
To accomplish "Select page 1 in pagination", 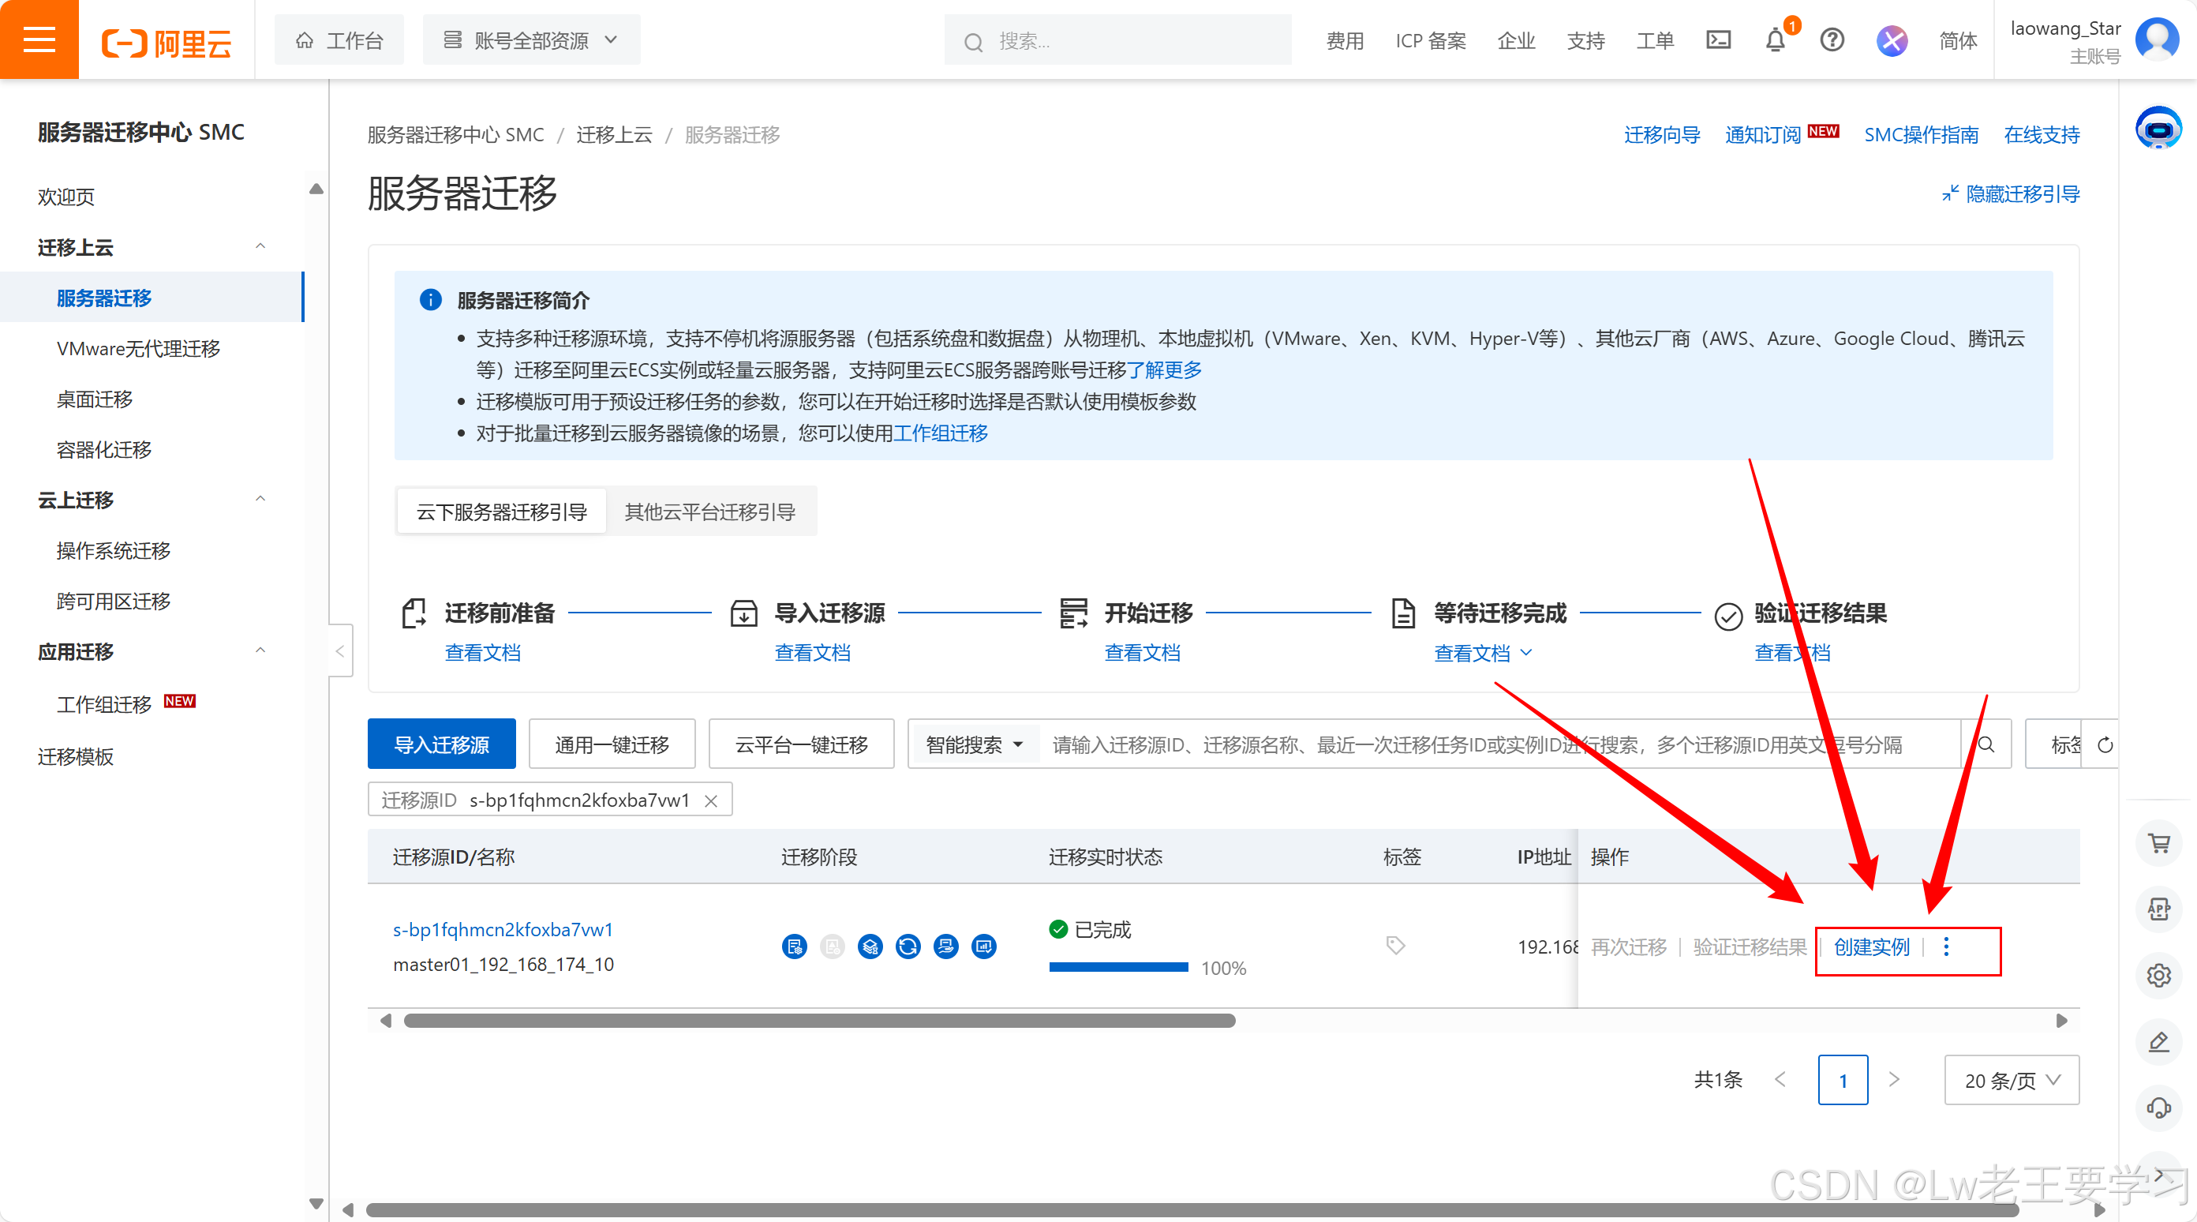I will tap(1843, 1081).
